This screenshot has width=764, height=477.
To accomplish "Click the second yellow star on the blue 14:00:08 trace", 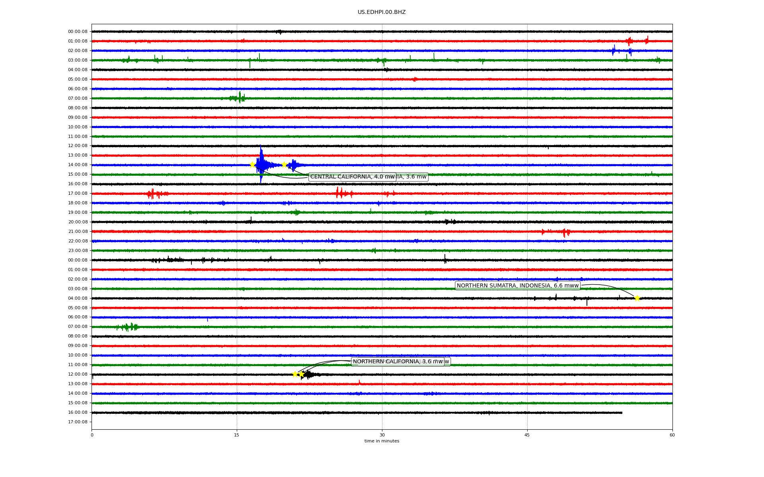I will [284, 165].
